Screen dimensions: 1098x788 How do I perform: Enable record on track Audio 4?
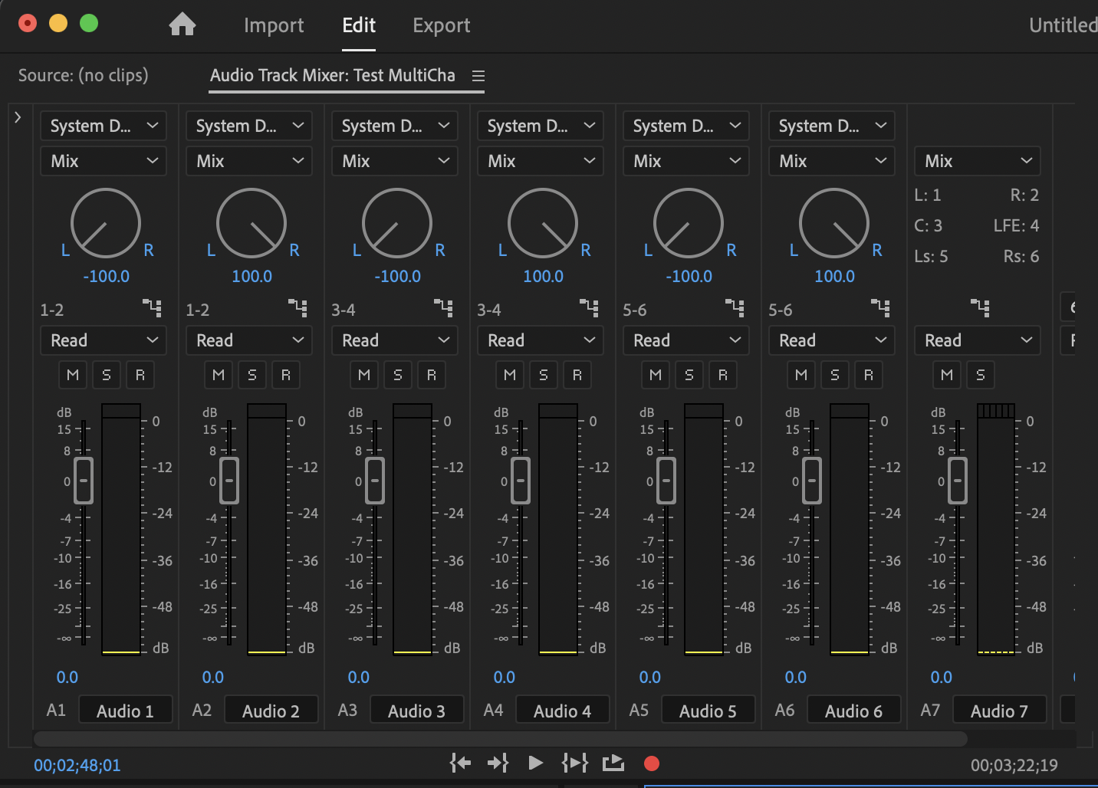(577, 375)
